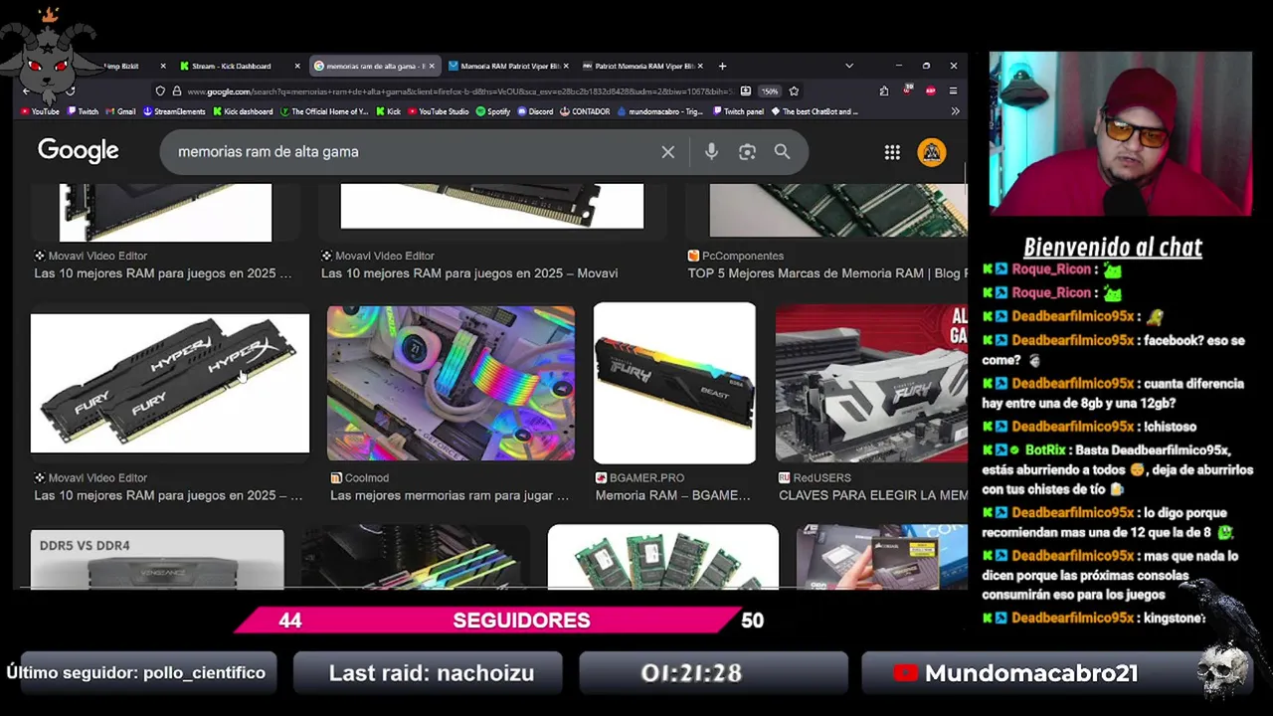Image resolution: width=1273 pixels, height=716 pixels.
Task: Go to Google logo homepage
Action: tap(78, 151)
